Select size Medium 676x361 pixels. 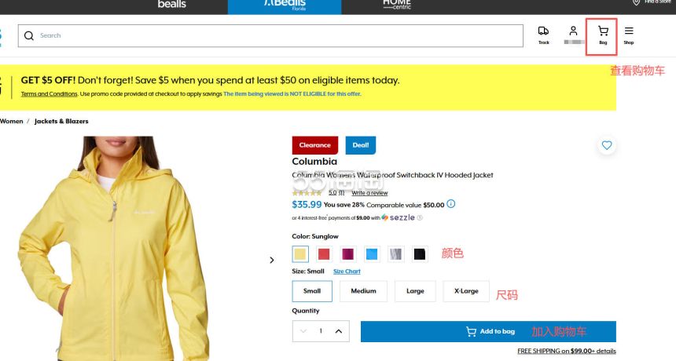(363, 291)
